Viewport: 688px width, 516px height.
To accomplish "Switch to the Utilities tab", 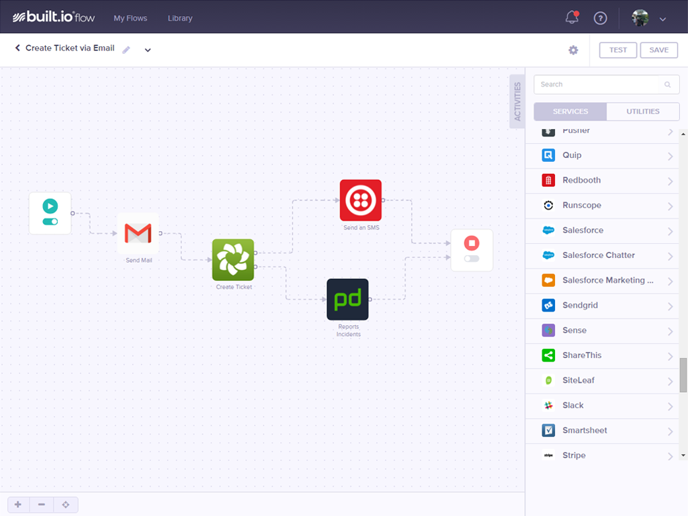I will click(x=642, y=112).
